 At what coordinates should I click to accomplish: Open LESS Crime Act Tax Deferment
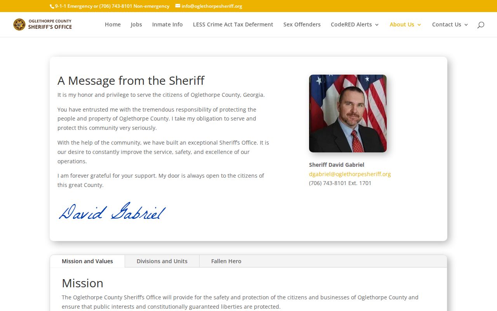(x=233, y=24)
